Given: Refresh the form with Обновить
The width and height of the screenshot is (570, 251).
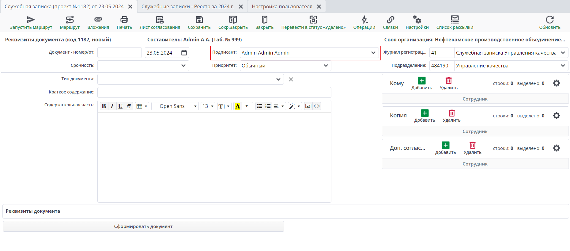Looking at the screenshot, I should (549, 20).
